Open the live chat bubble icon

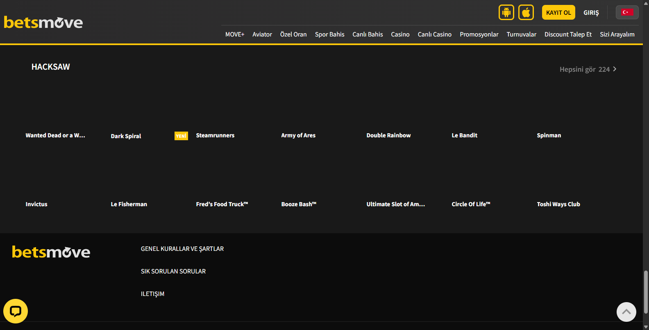point(16,311)
